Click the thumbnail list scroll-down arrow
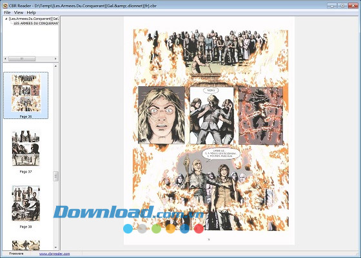Screen dimensions: 361x258 tap(55, 248)
